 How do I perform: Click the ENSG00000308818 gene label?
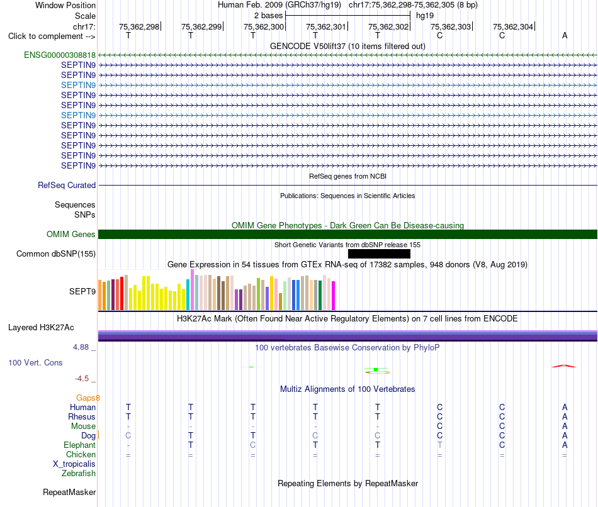[60, 55]
